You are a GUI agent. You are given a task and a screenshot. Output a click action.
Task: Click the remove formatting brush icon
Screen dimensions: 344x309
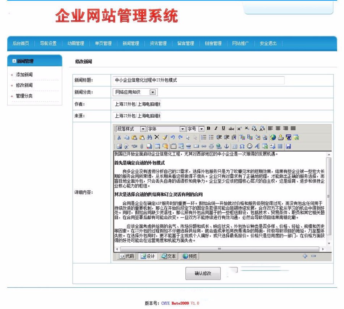165,138
